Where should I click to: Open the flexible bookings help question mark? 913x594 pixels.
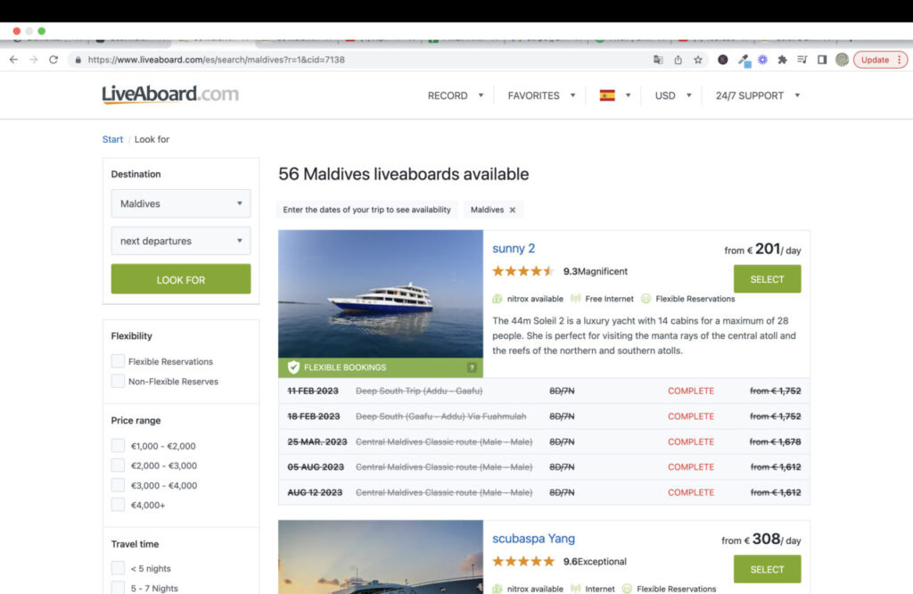472,367
